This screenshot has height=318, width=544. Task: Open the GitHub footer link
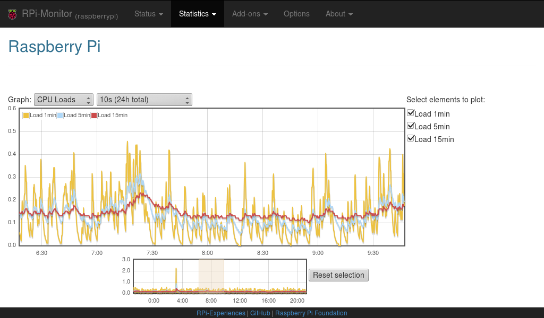click(x=260, y=313)
